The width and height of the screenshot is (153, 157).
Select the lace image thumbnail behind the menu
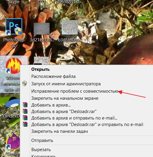41,60
